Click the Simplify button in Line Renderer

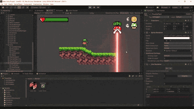click(x=185, y=76)
